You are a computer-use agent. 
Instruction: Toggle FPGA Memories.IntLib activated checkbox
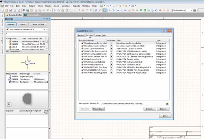[x=112, y=64]
